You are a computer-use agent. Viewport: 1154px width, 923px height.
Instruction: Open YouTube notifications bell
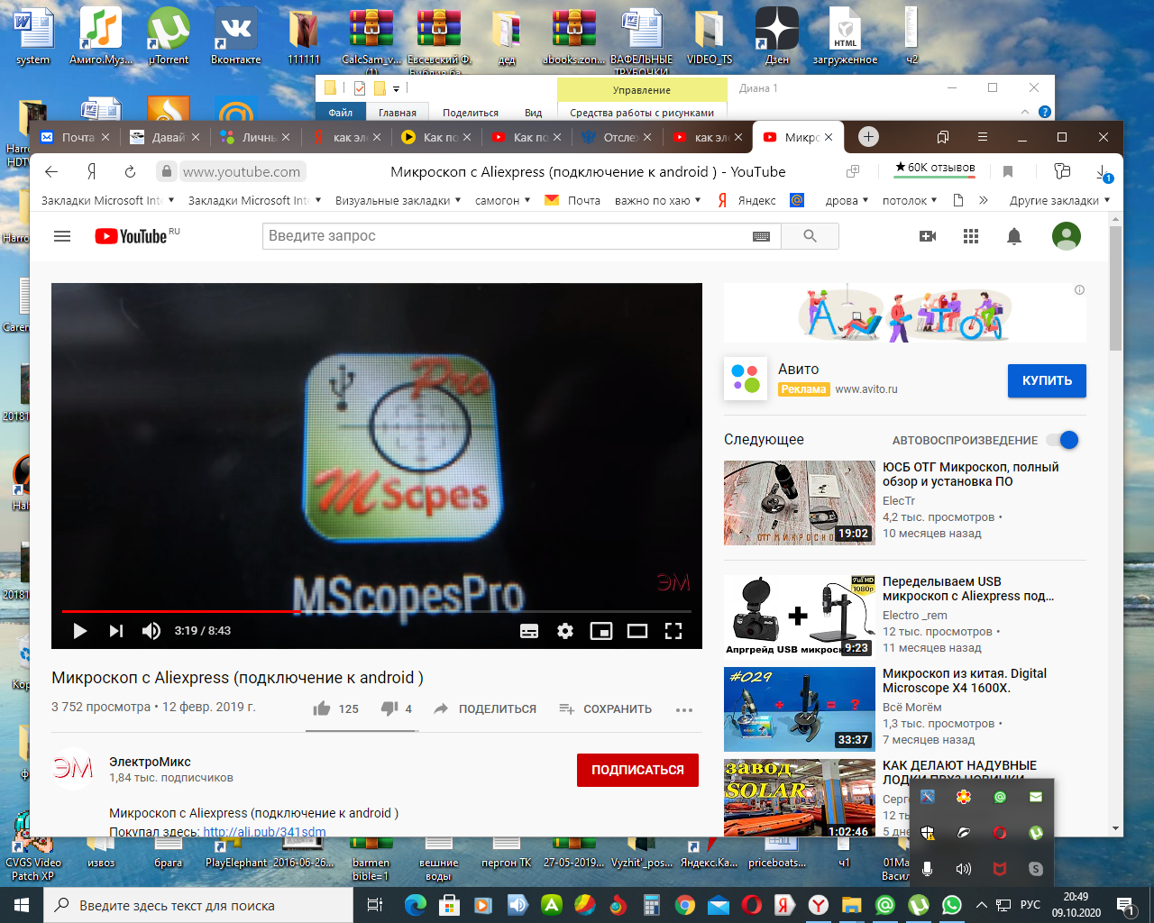pyautogui.click(x=1014, y=236)
